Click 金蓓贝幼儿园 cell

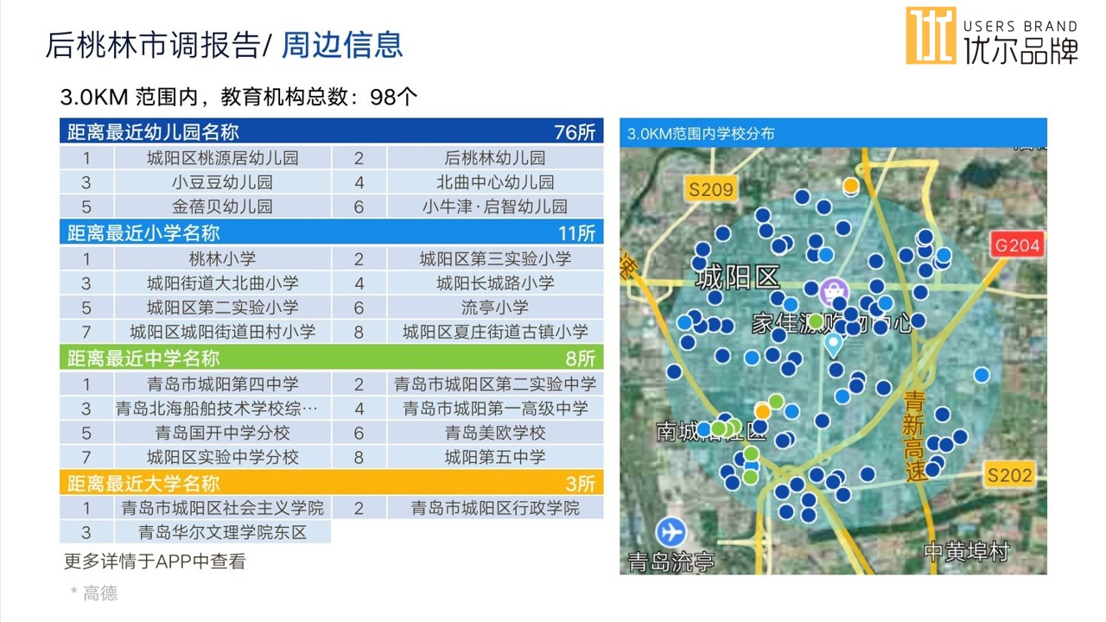(223, 206)
